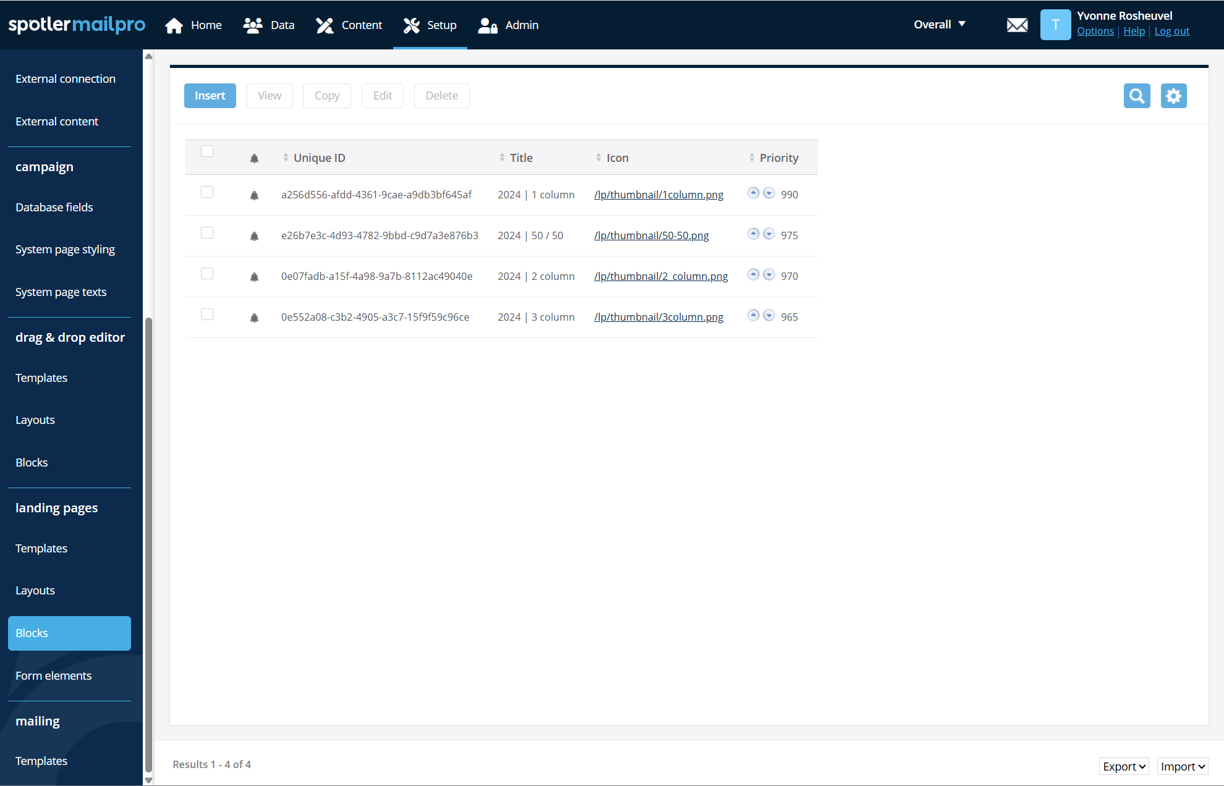The height and width of the screenshot is (786, 1224).
Task: Open the Setup menu
Action: [430, 25]
